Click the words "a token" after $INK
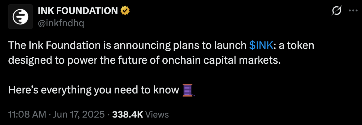The image size is (362, 125). [296, 46]
